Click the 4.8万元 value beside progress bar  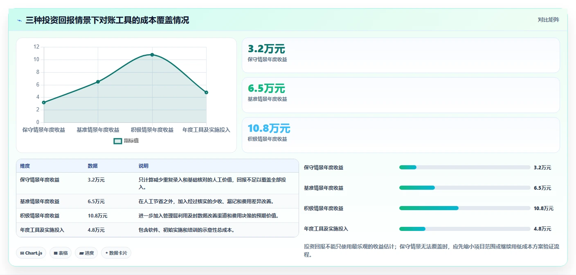point(542,228)
